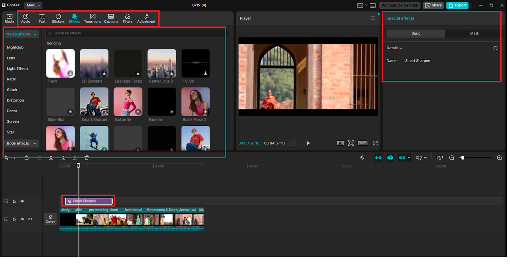Click the undo arrow in the timeline toolbar
This screenshot has height=269, width=510.
point(27,158)
